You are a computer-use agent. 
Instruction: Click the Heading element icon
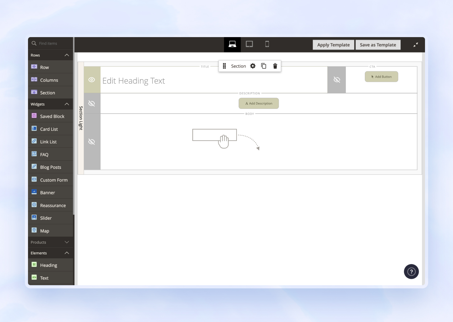(34, 264)
